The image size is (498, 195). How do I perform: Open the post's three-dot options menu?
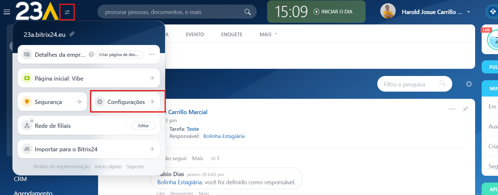point(452,109)
